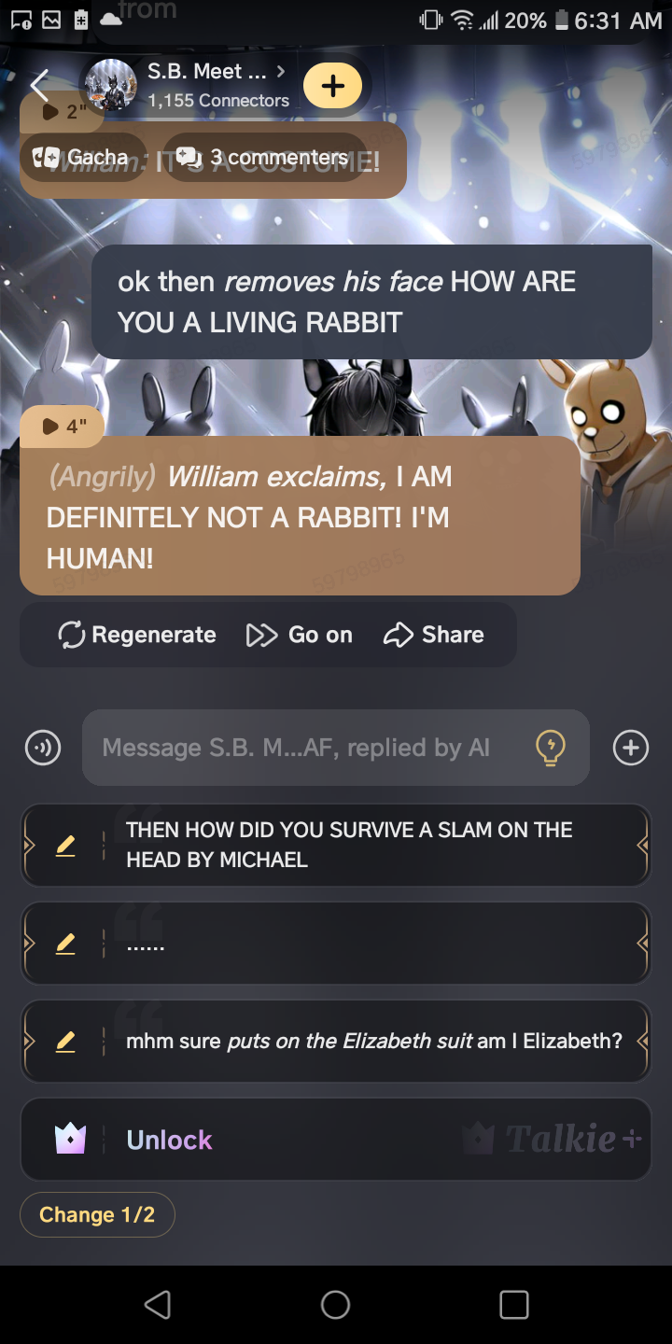This screenshot has height=1344, width=672.
Task: Tap the yellow plus connect button
Action: [x=332, y=86]
